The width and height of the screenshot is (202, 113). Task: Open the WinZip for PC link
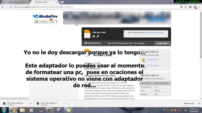[152, 60]
